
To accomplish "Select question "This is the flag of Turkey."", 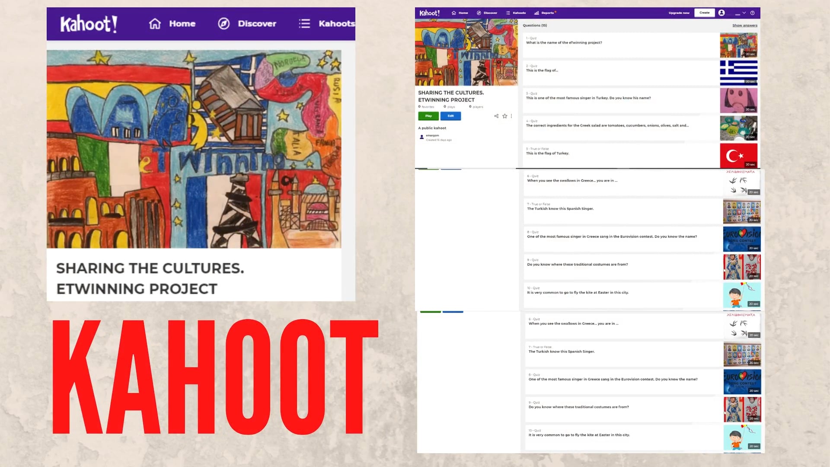I will (621, 156).
